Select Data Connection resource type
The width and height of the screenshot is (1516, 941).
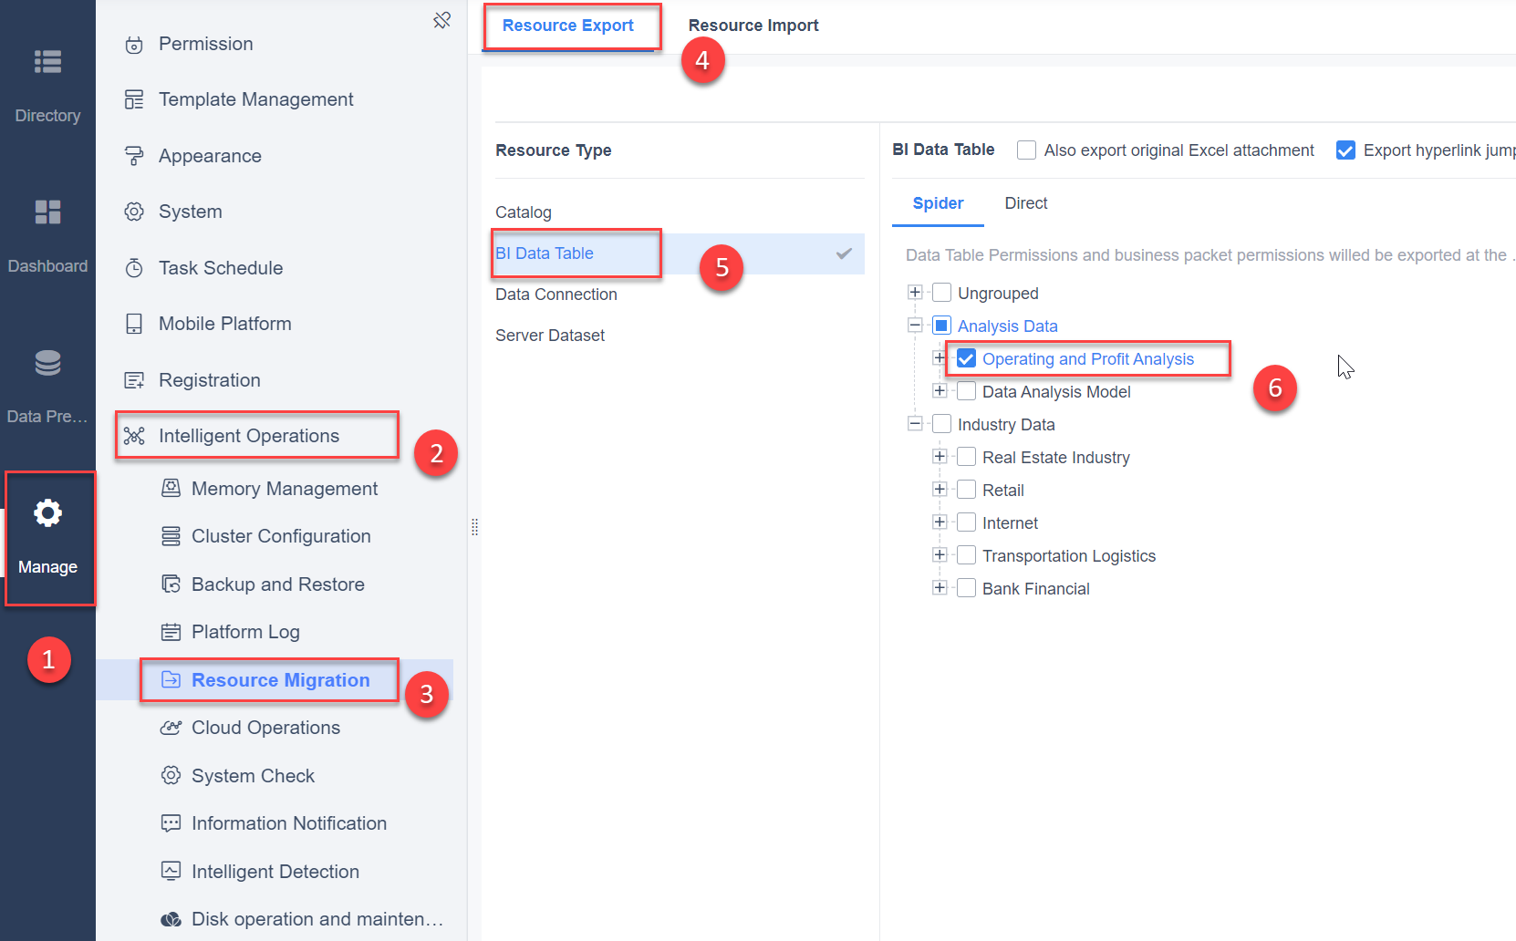coord(680,295)
